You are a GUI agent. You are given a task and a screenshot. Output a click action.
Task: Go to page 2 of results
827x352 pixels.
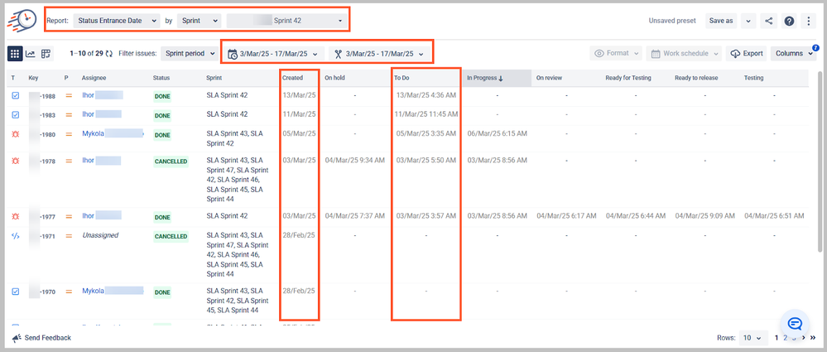click(786, 338)
